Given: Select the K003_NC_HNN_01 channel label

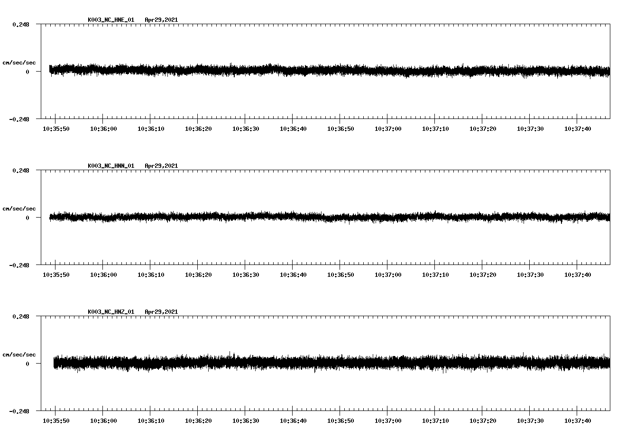Looking at the screenshot, I should 110,166.
